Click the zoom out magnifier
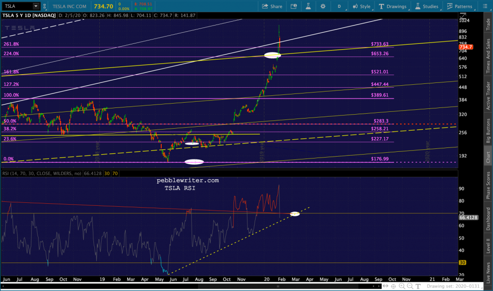This screenshot has height=291, width=493. 410,286
